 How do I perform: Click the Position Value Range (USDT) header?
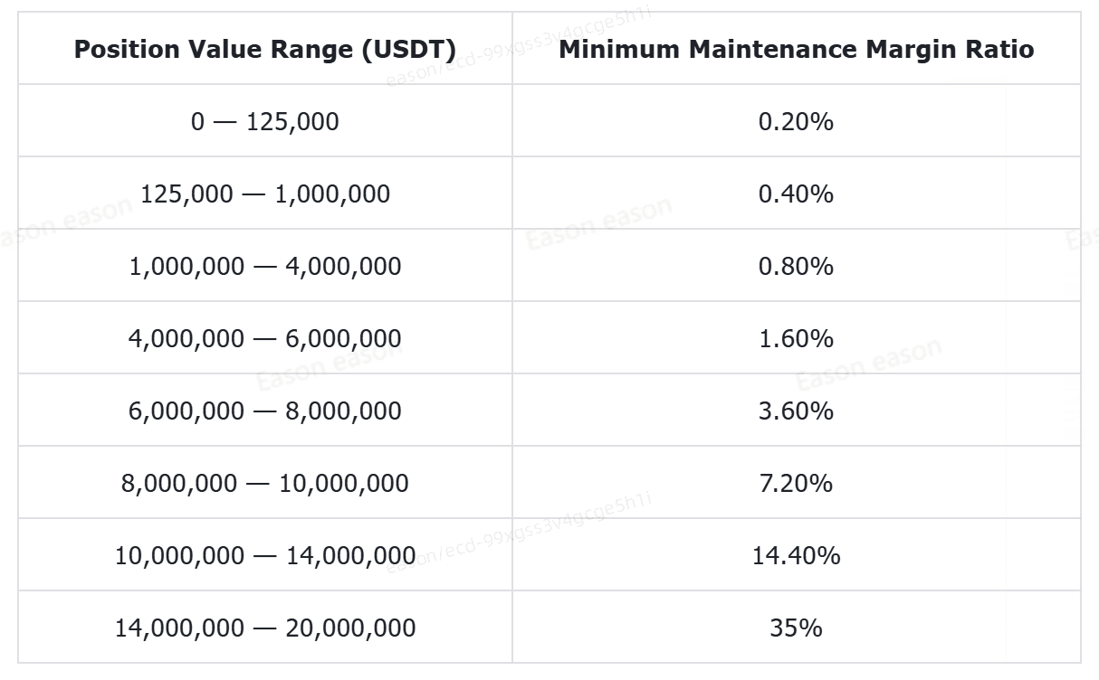pyautogui.click(x=264, y=49)
